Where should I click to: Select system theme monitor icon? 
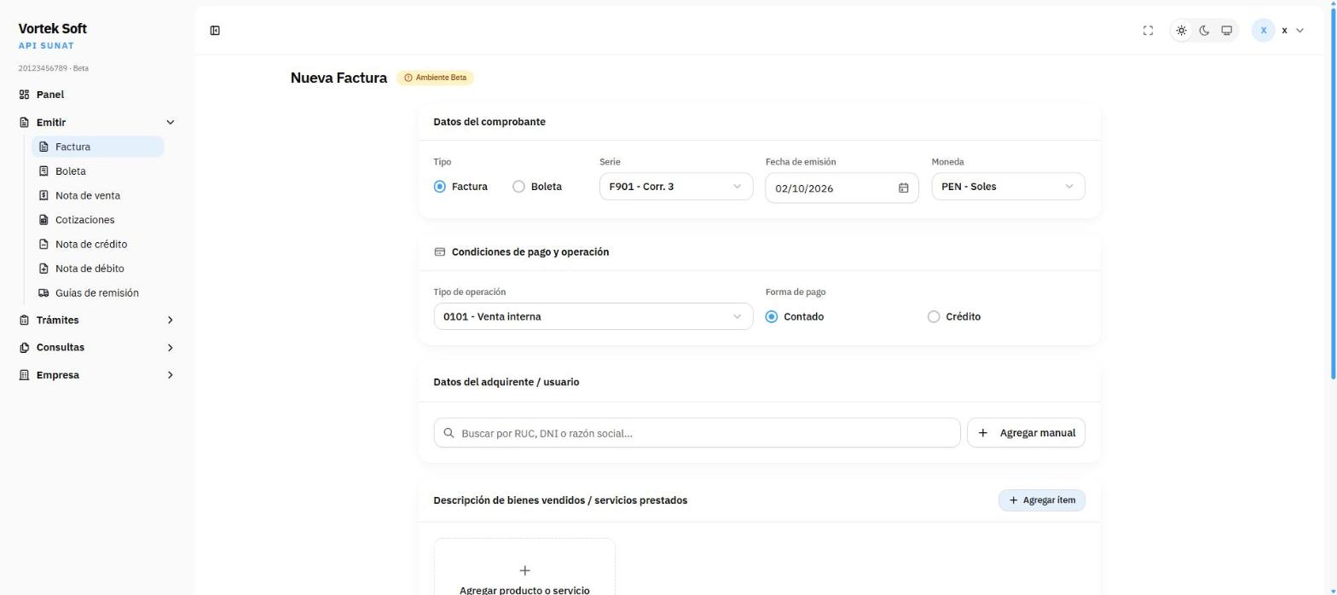point(1226,31)
